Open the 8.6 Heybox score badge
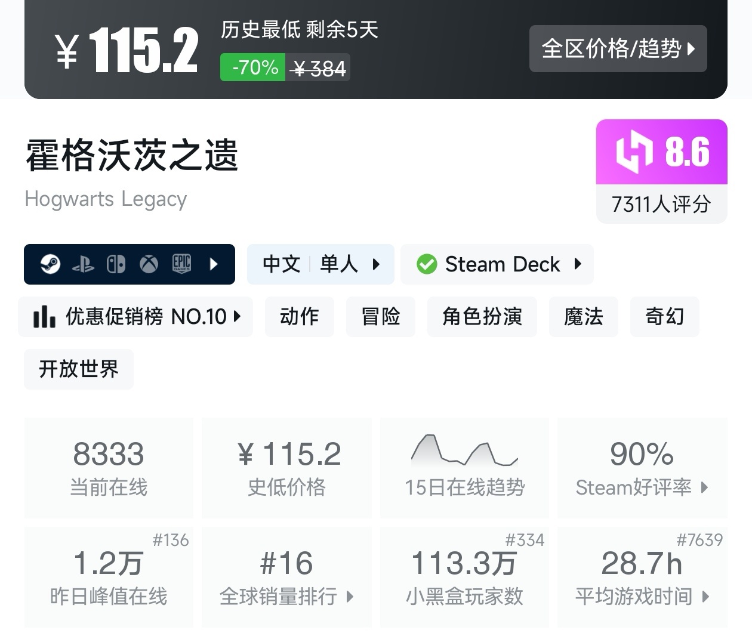 (662, 152)
